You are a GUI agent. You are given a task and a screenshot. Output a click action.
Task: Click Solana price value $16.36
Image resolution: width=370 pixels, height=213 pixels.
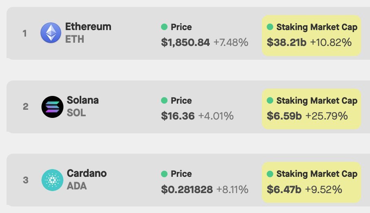pyautogui.click(x=178, y=116)
